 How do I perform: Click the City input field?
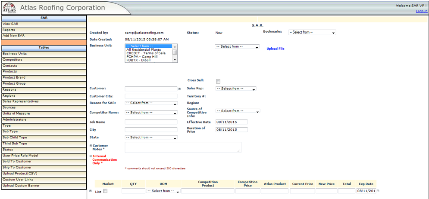pyautogui.click(x=151, y=129)
